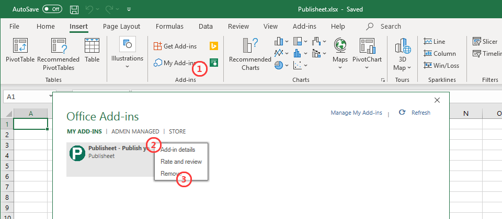Choose the combo chart icon
This screenshot has width=502, height=219.
click(x=316, y=53)
